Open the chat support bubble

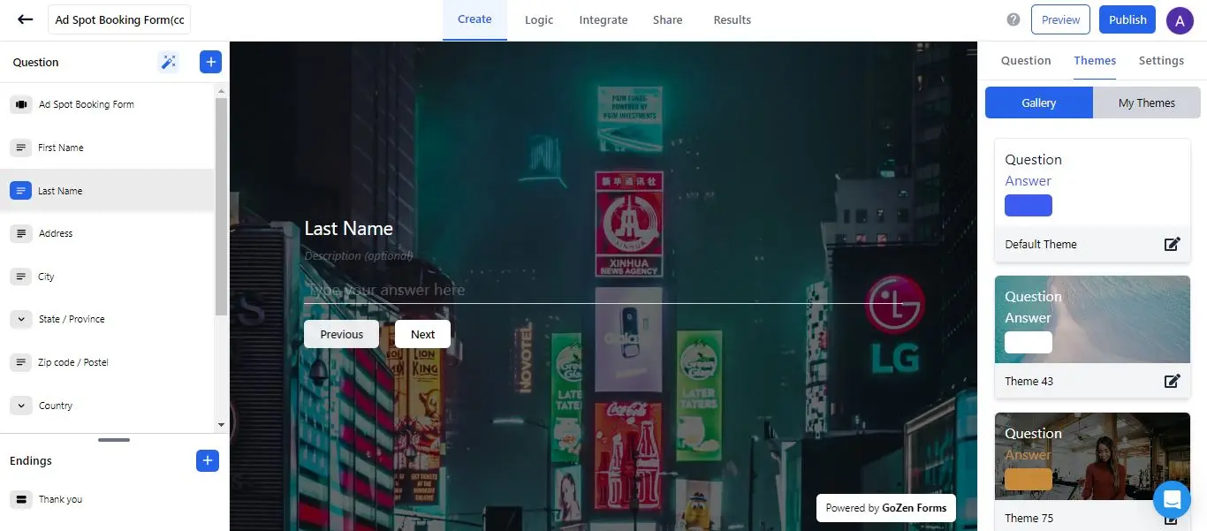(x=1172, y=499)
